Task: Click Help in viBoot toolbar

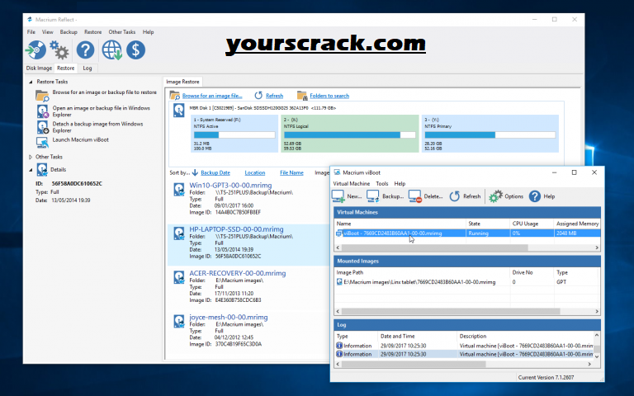Action: click(x=542, y=196)
